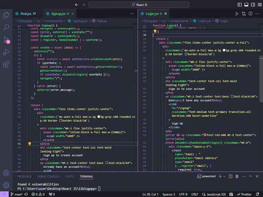Open More Actions for right editor group
The image size is (263, 197).
[x=257, y=14]
